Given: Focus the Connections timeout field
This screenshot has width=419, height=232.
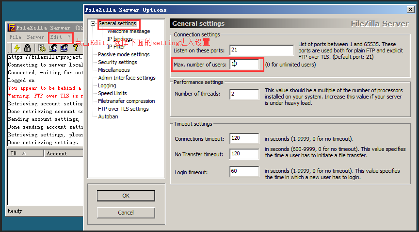Looking at the screenshot, I should click(244, 138).
